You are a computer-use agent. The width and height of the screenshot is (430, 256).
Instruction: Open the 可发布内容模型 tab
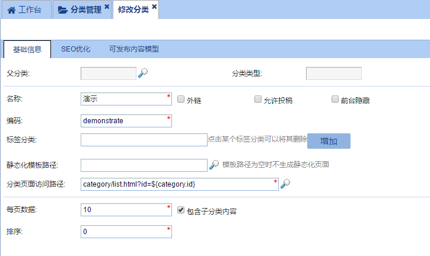(x=133, y=49)
